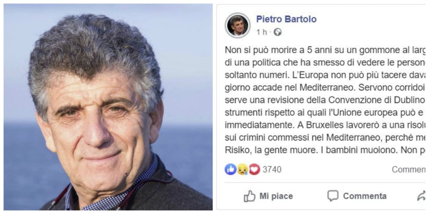
Task: View who reacted via the 3740 count
Action: pos(272,170)
